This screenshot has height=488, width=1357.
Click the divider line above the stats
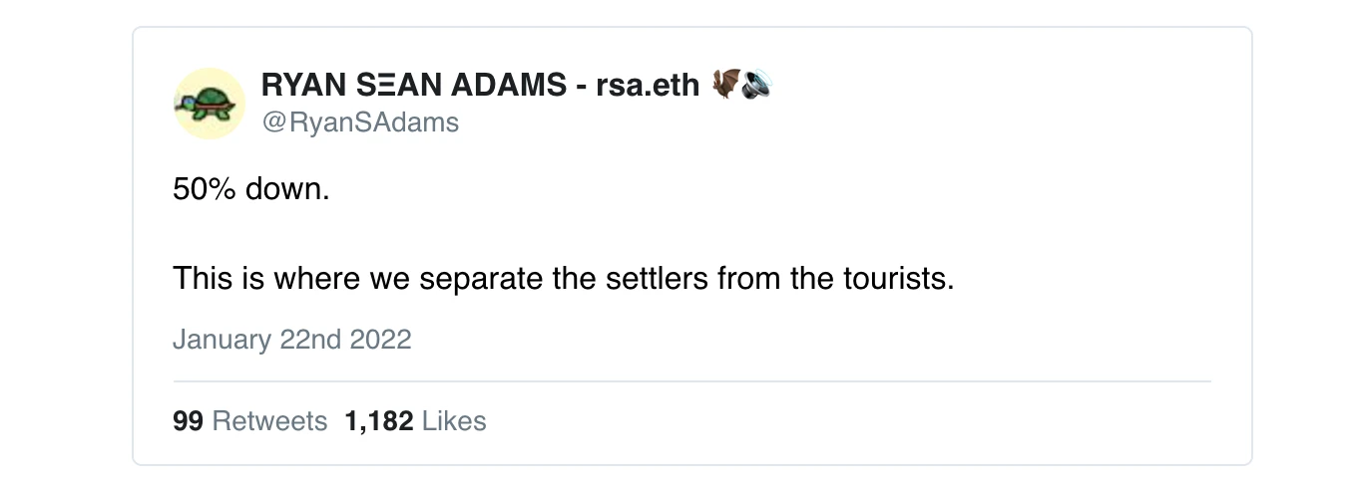pos(691,381)
